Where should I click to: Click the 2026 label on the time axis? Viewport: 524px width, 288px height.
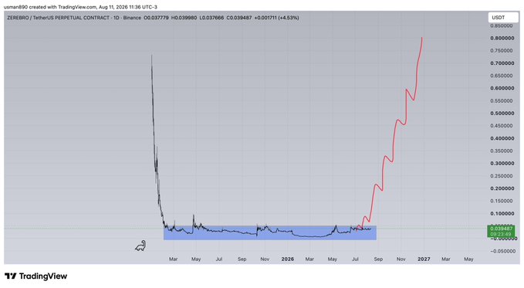[287, 259]
